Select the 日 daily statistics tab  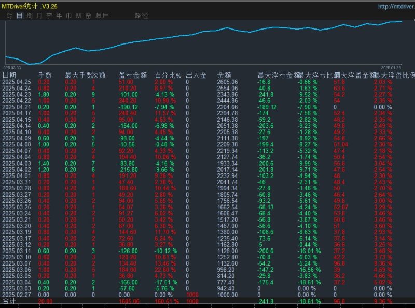coord(19,16)
